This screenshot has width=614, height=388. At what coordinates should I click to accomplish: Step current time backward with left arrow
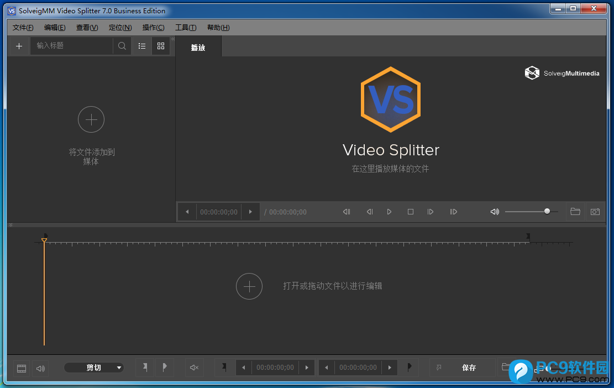(187, 212)
